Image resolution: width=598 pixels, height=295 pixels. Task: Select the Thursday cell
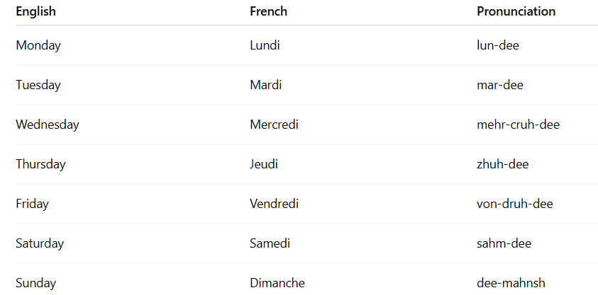pyautogui.click(x=41, y=164)
